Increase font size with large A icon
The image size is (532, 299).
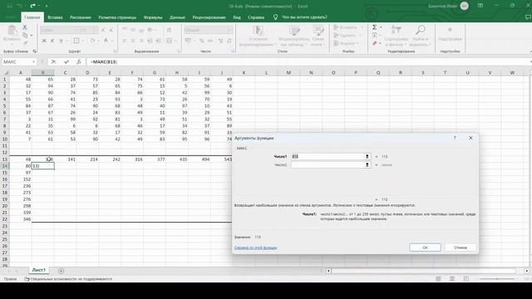(103, 30)
